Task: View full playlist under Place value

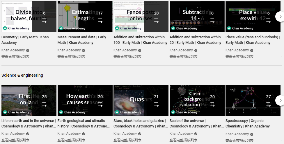Action: coord(239,57)
